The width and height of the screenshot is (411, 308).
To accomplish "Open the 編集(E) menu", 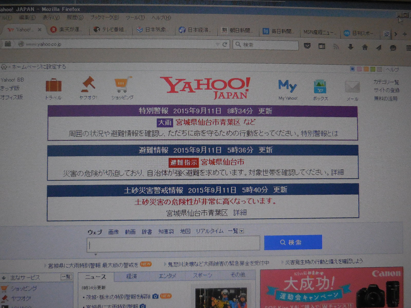I will point(27,17).
